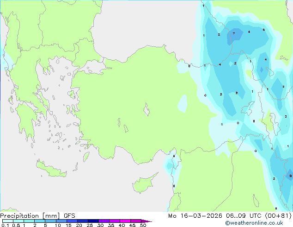
Task: Click the '50' legend scale label
Action: [x=143, y=225]
